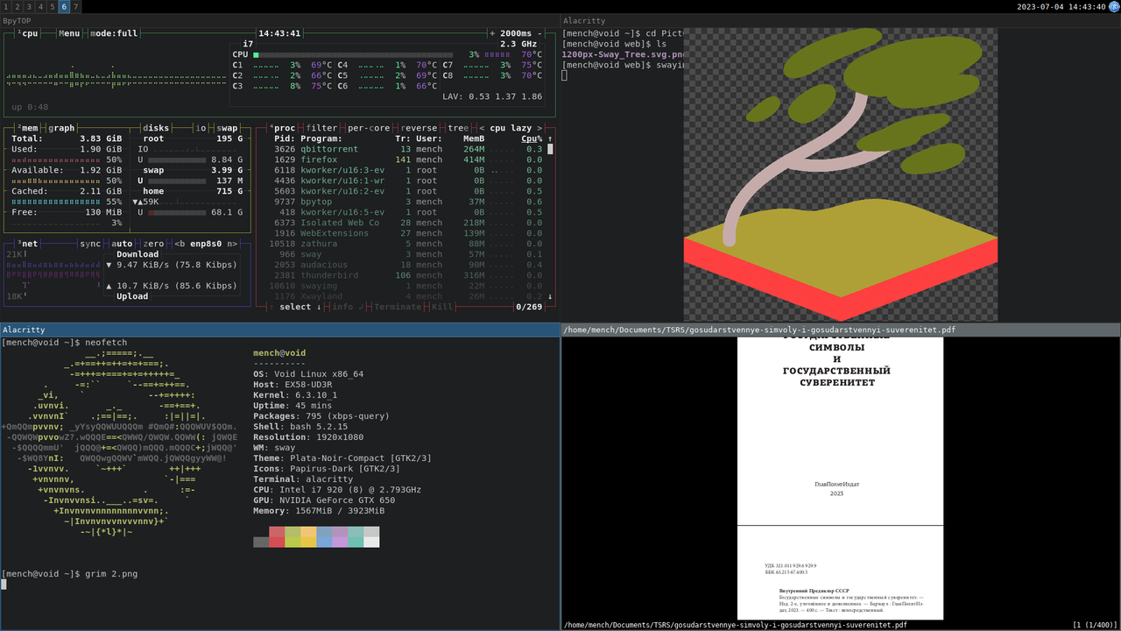Focus the zathura PDF window title bar
The height and width of the screenshot is (631, 1121).
pyautogui.click(x=841, y=330)
